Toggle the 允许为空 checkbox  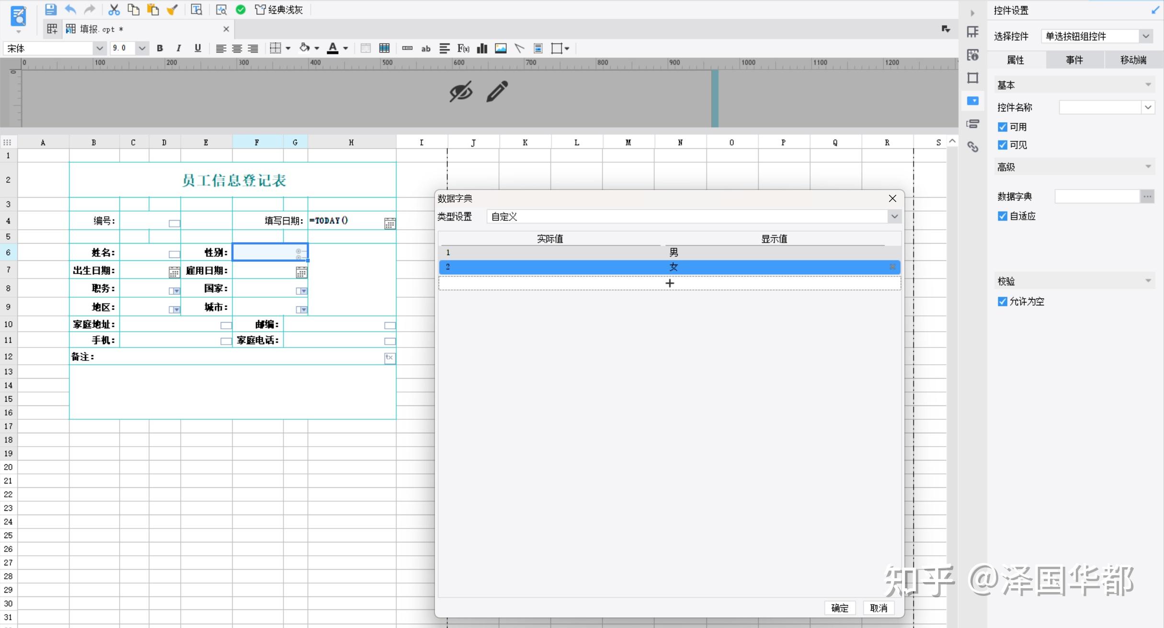(x=1002, y=302)
